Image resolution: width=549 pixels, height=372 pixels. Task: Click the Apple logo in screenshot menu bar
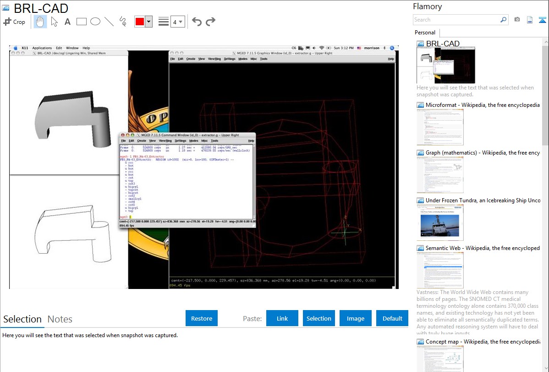coord(16,48)
